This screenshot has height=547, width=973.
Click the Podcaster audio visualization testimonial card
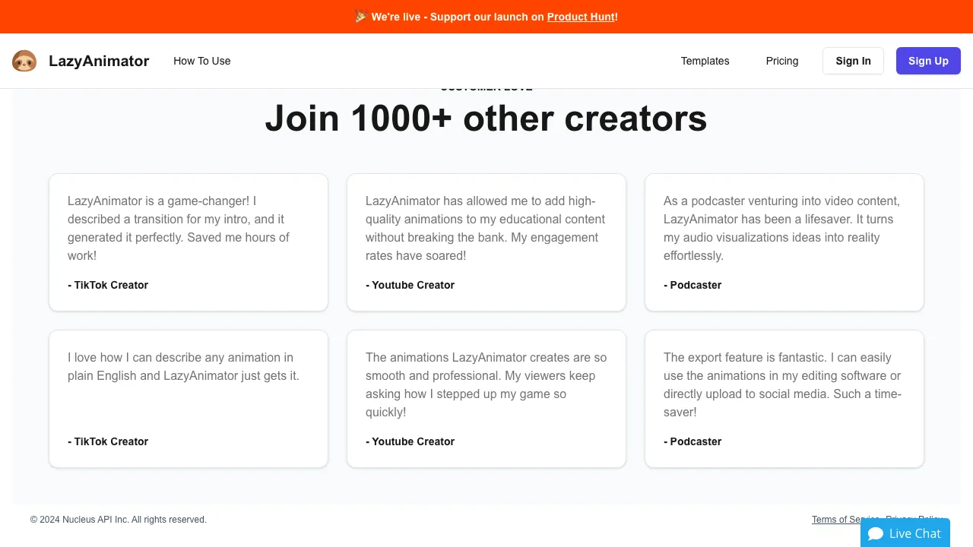[784, 242]
